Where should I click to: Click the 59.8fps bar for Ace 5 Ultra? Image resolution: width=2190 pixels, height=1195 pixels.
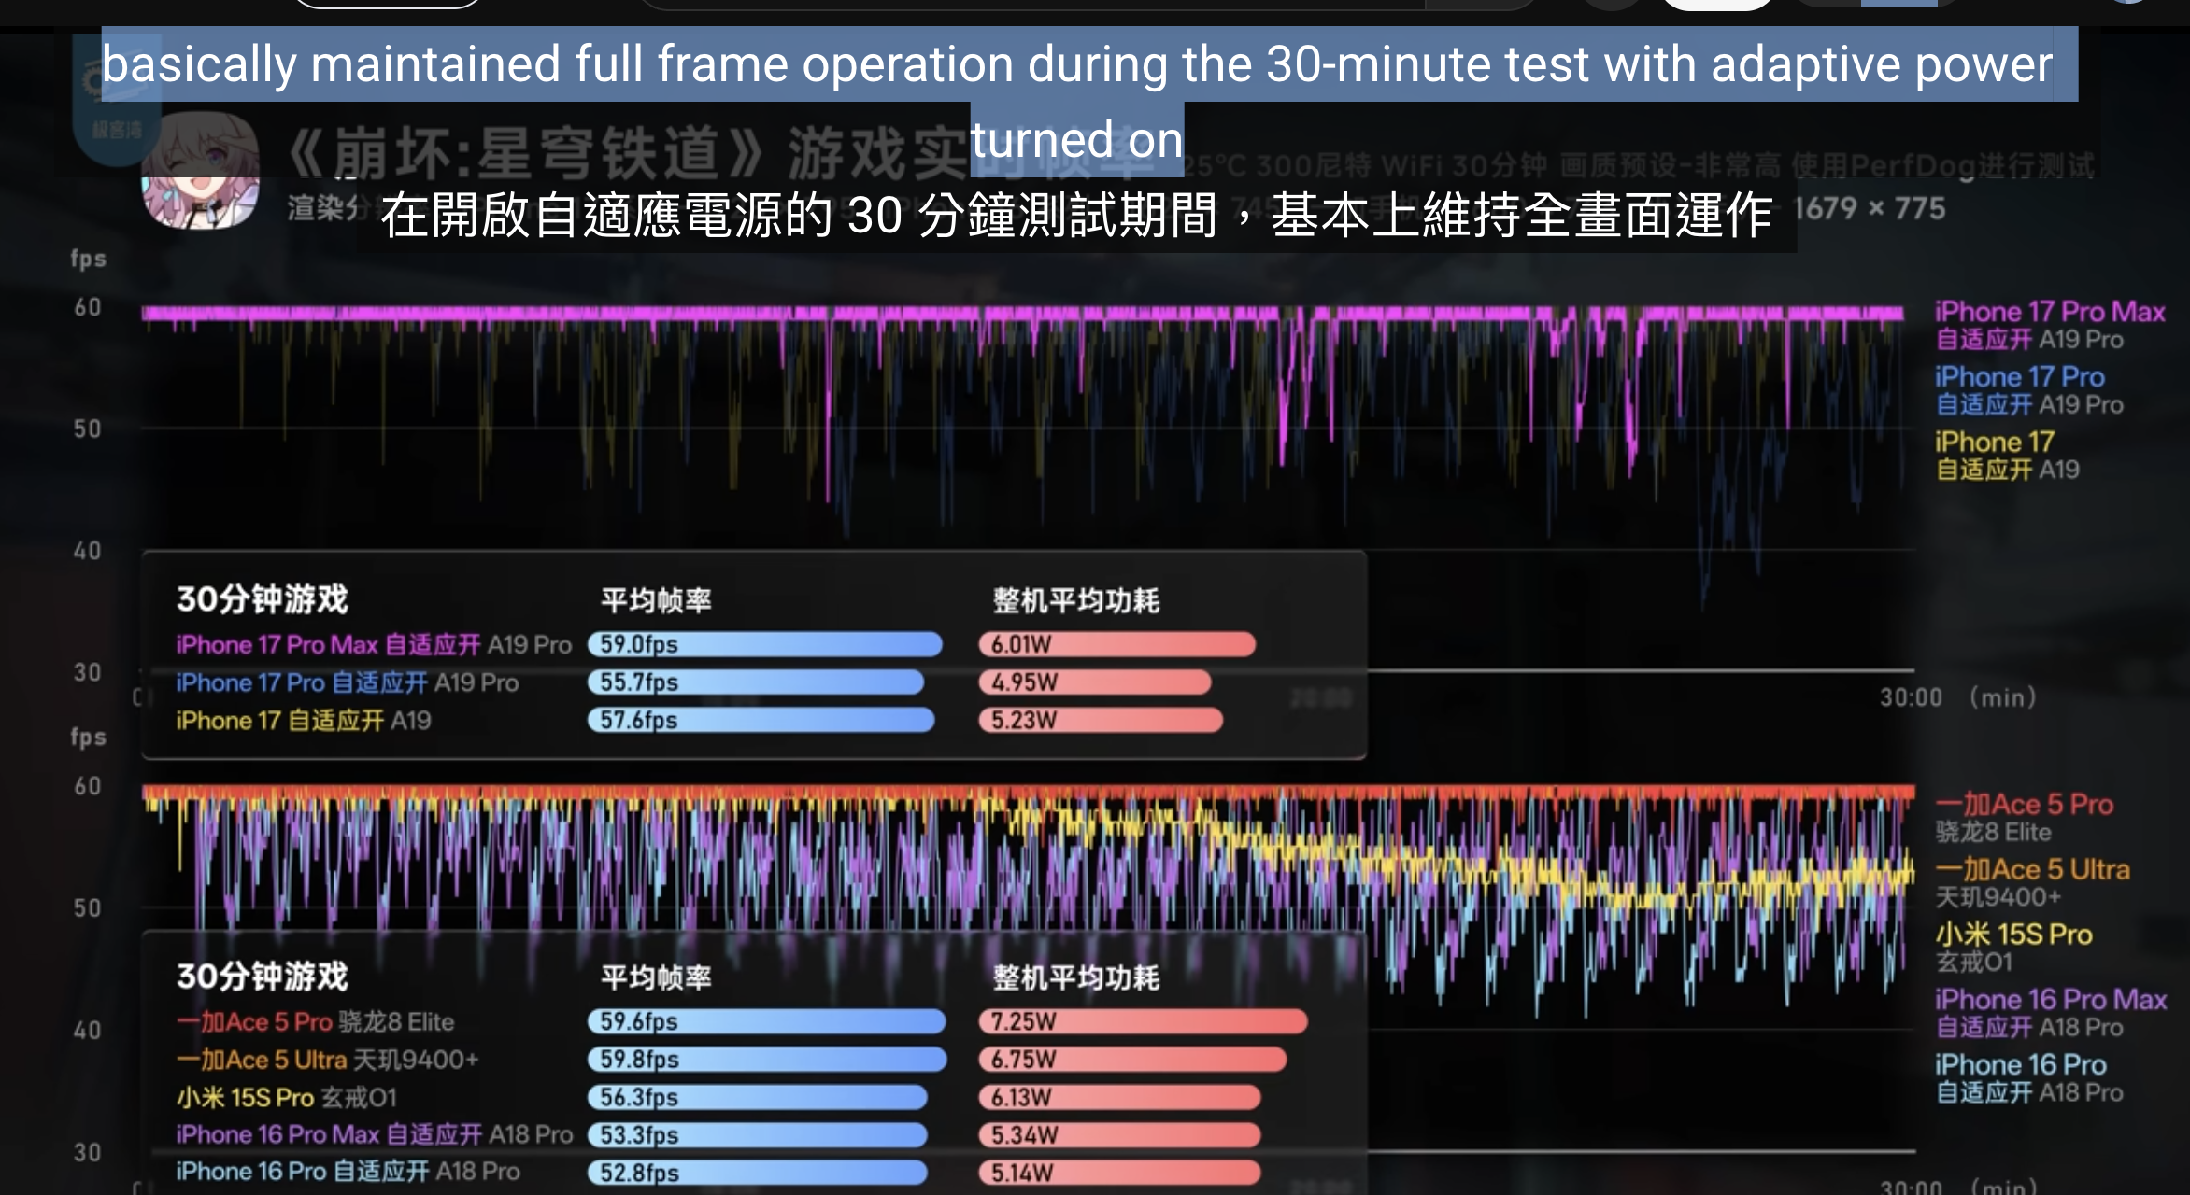(x=766, y=1060)
